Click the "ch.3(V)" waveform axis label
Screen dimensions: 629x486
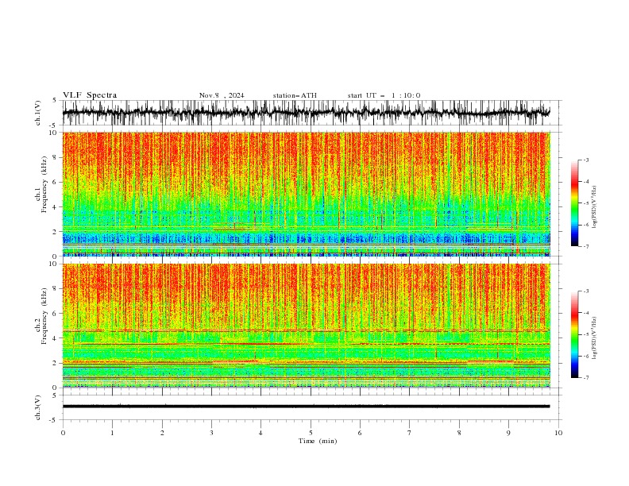point(38,407)
